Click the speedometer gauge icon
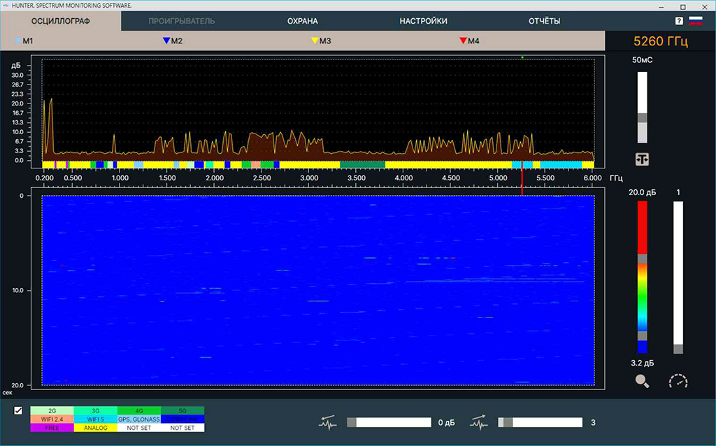The image size is (716, 446). [678, 381]
